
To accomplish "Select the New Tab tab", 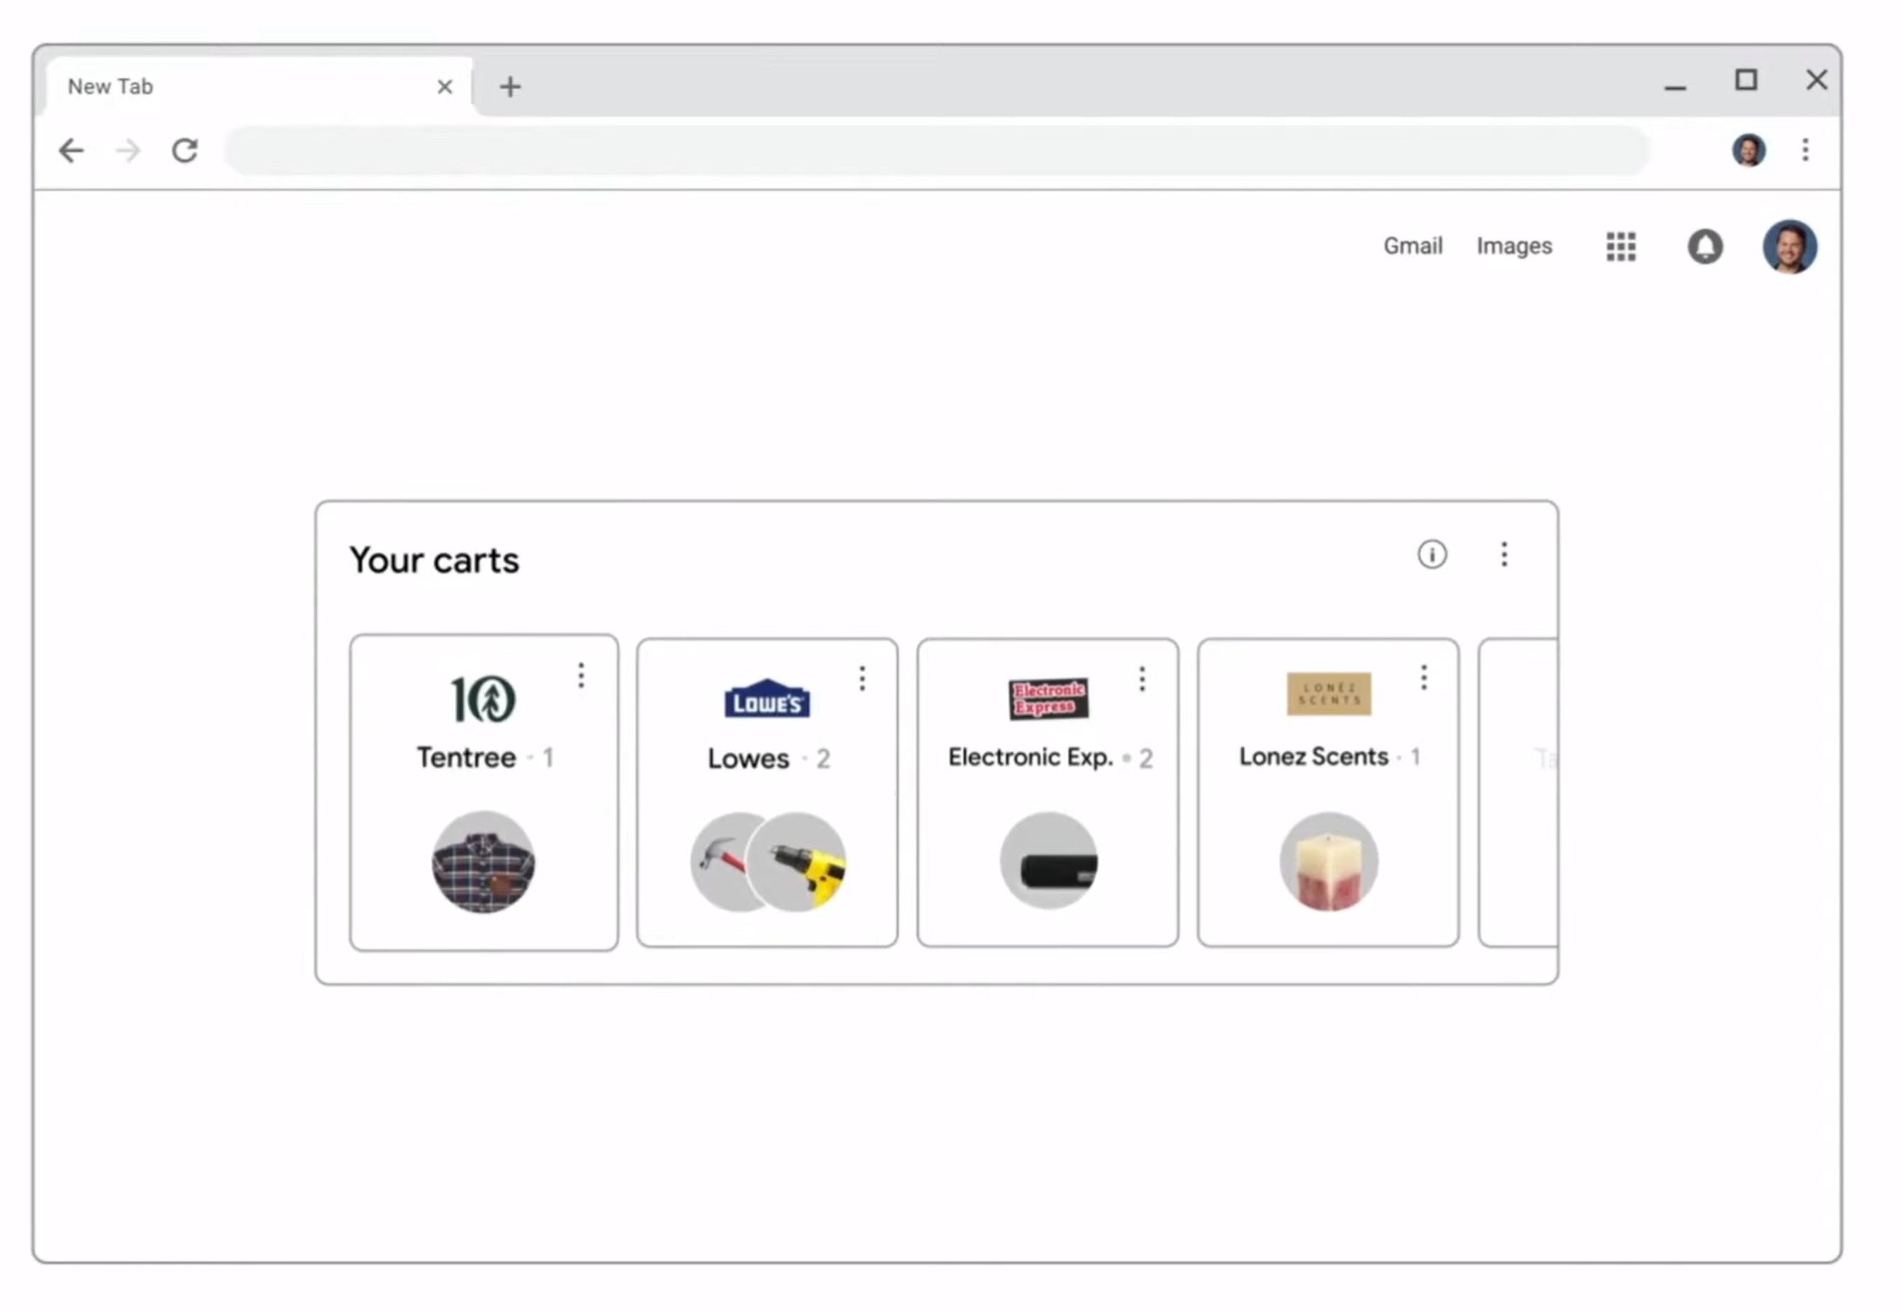I will click(259, 87).
